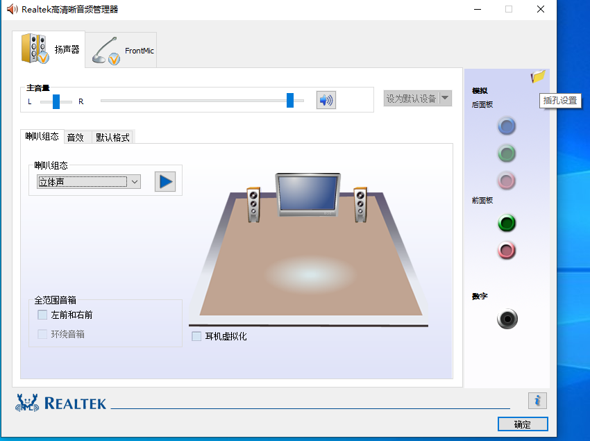
Task: Toggle the 环绕音箱 checkbox
Action: 43,334
